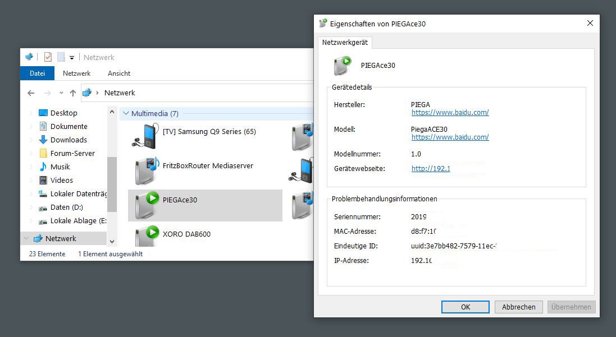This screenshot has width=616, height=337.
Task: Collapse the Netzwerk tree node
Action: (26, 238)
